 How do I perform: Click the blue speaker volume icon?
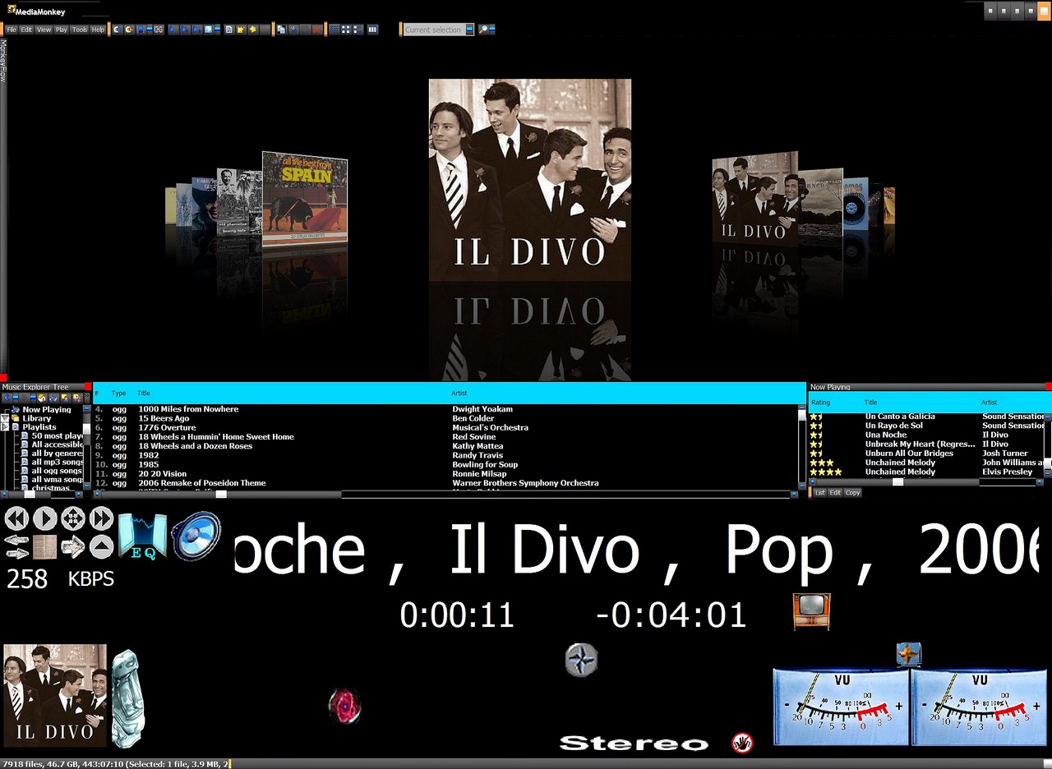click(x=196, y=536)
